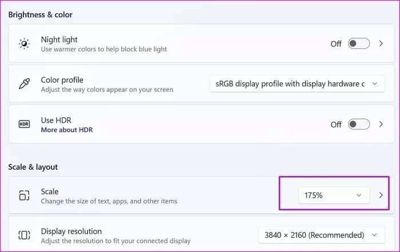The height and width of the screenshot is (252, 400).
Task: Open the 175% scale dropdown
Action: click(334, 195)
